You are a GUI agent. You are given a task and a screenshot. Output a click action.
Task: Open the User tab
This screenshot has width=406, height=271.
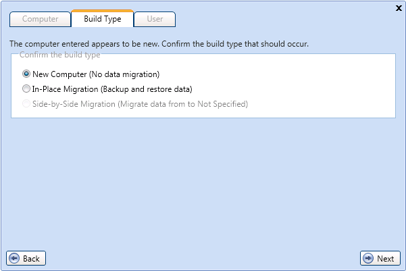click(x=155, y=19)
